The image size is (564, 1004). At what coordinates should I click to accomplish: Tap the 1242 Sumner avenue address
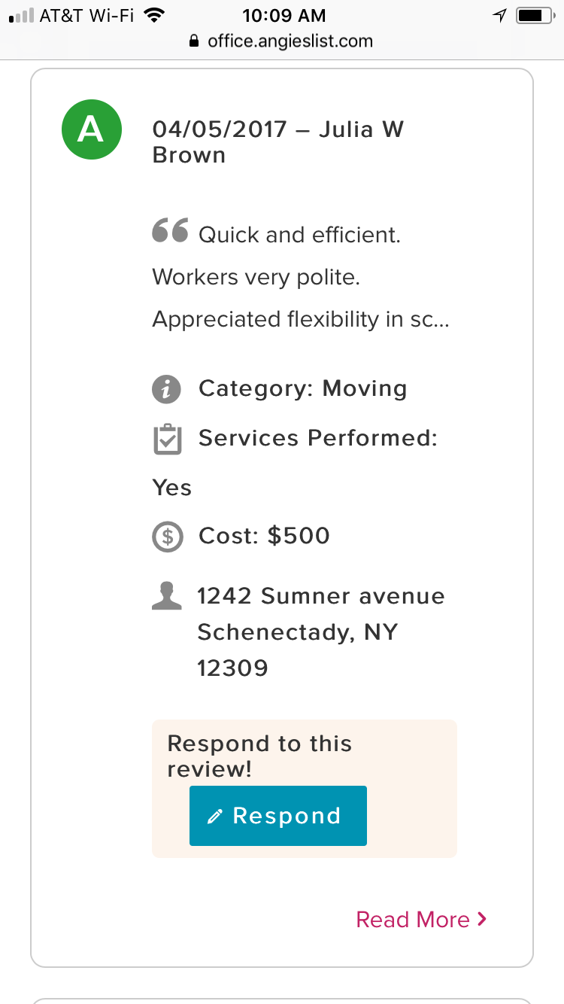(321, 596)
